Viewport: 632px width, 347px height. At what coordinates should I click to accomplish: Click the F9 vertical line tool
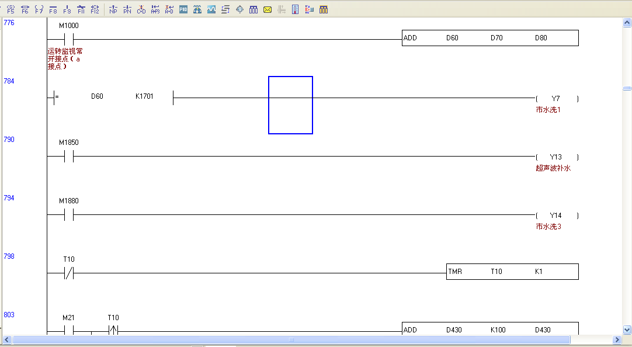tap(67, 9)
